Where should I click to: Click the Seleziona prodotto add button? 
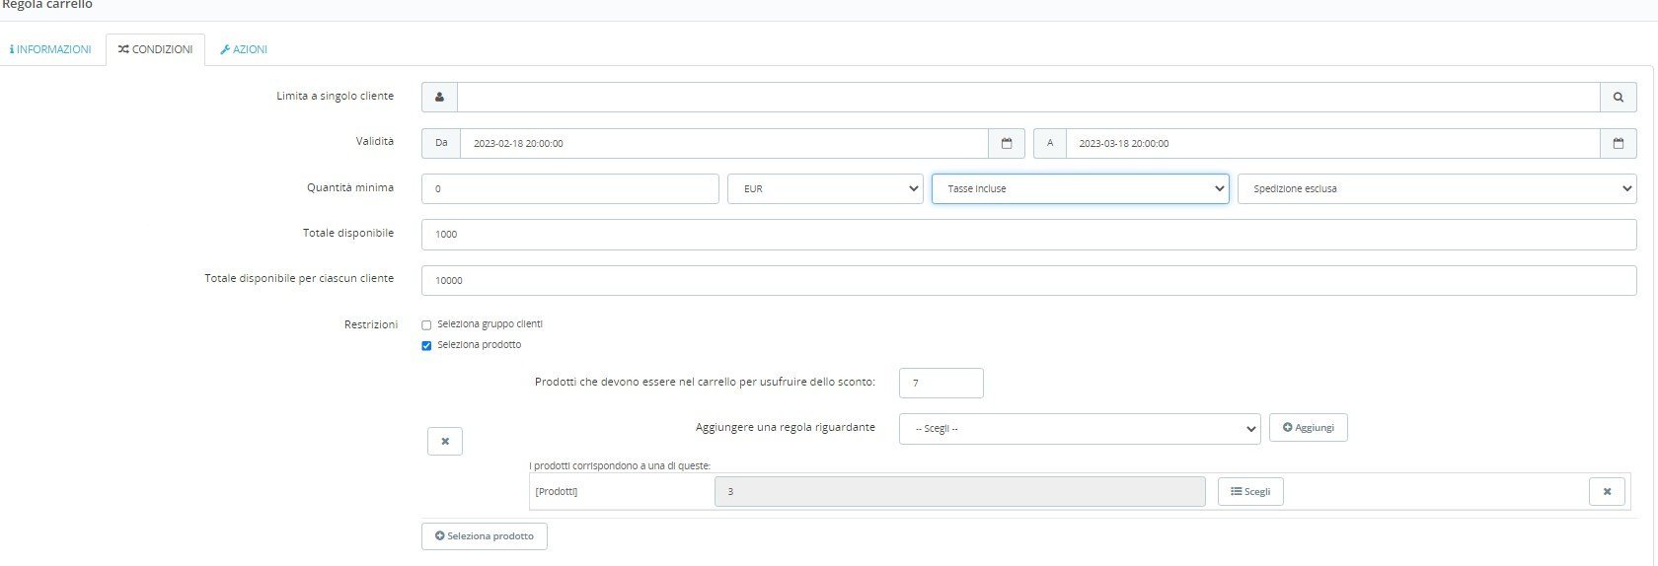click(x=484, y=535)
